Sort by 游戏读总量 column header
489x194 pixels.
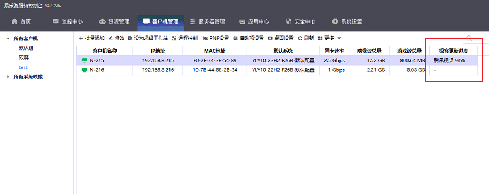click(x=410, y=51)
